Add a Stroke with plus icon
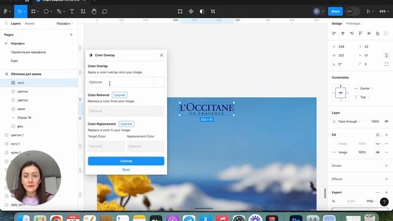The image size is (393, 221). click(386, 166)
